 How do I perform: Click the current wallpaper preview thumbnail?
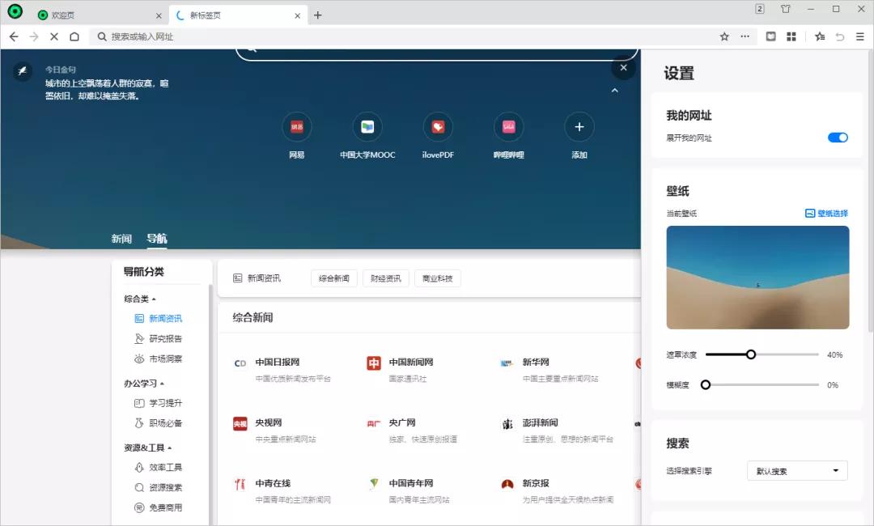click(757, 277)
